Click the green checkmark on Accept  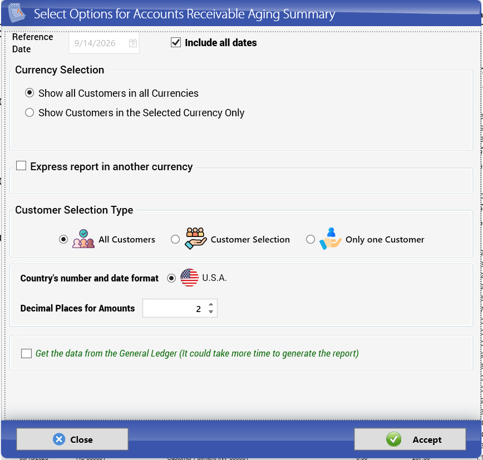pos(393,439)
